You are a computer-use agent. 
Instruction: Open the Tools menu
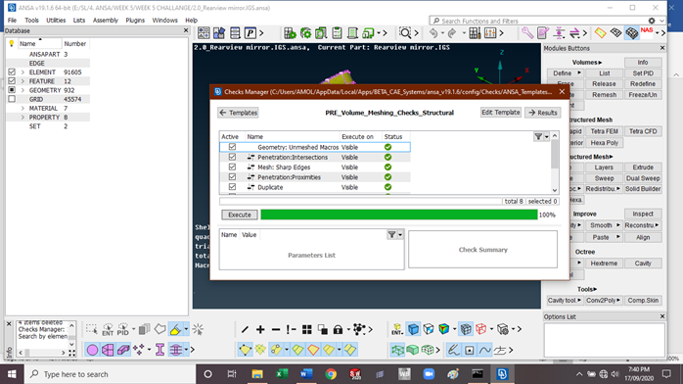[x=31, y=20]
